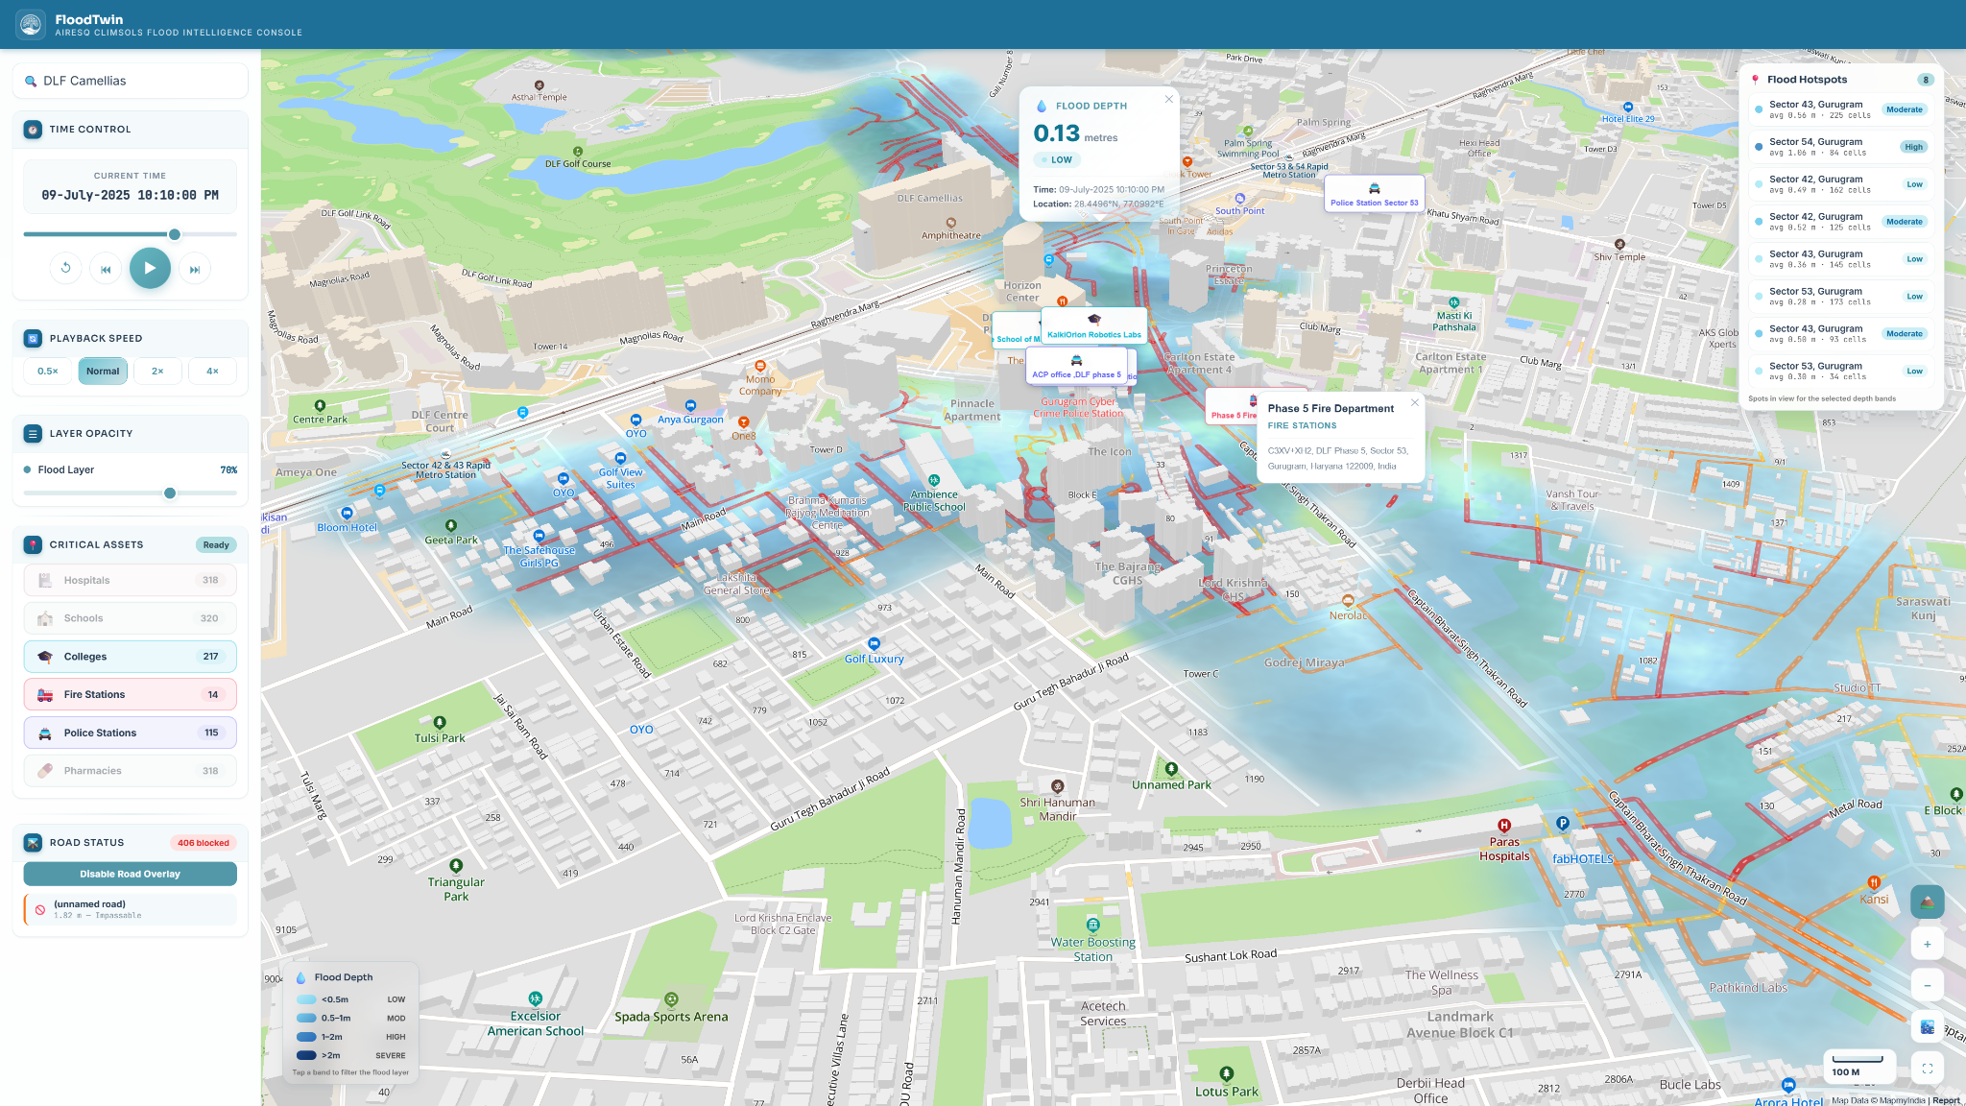1966x1106 pixels.
Task: Click the Ambience Public School marker
Action: [933, 481]
